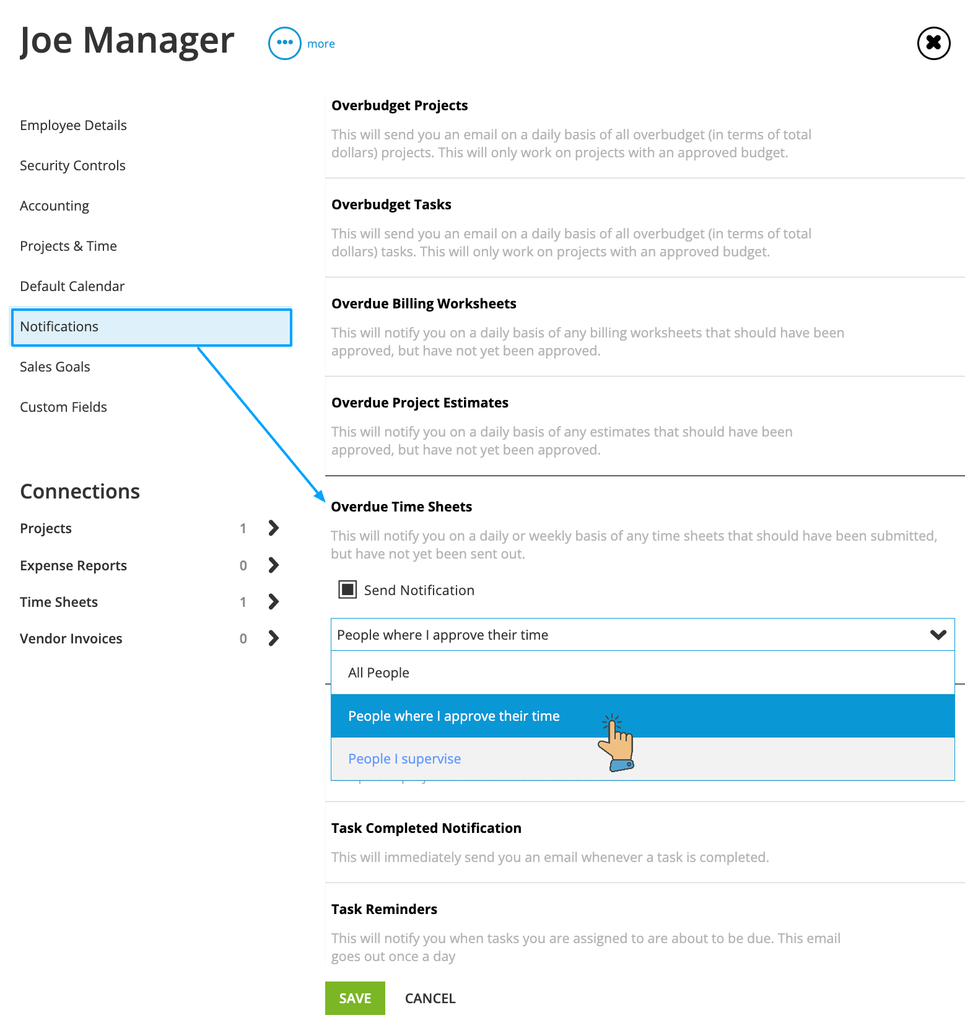Image resolution: width=965 pixels, height=1023 pixels.
Task: Expand the Expense Reports connections arrow
Action: click(x=273, y=565)
